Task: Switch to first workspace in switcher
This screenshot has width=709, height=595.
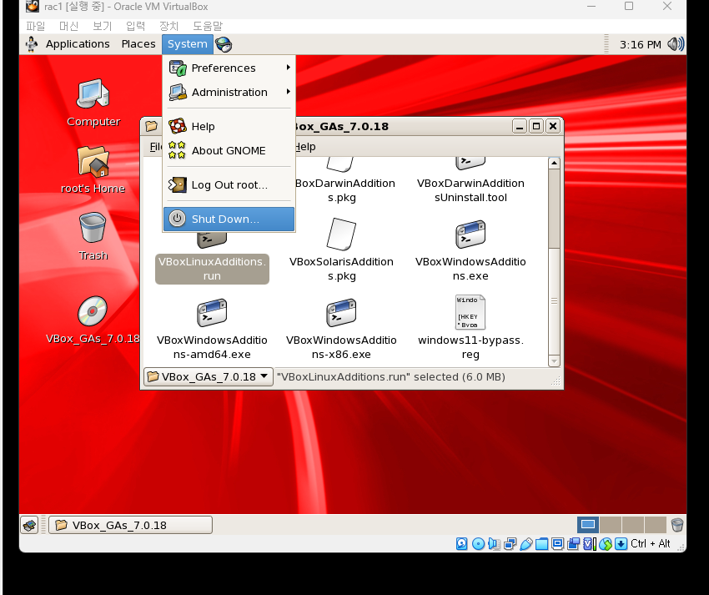Action: 588,525
